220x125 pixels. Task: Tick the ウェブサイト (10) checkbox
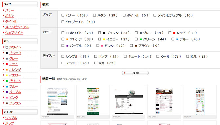click(63, 22)
